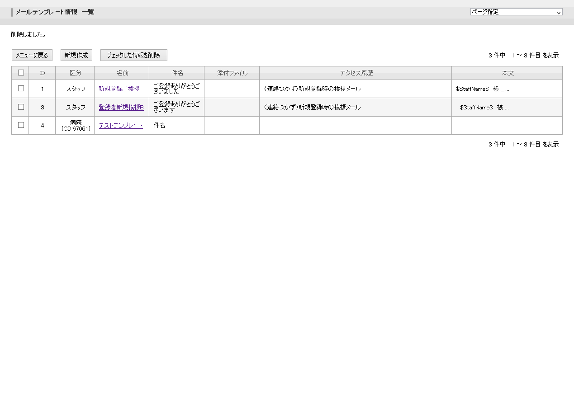Click the access history text in row ID 3
The width and height of the screenshot is (574, 395).
(312, 108)
